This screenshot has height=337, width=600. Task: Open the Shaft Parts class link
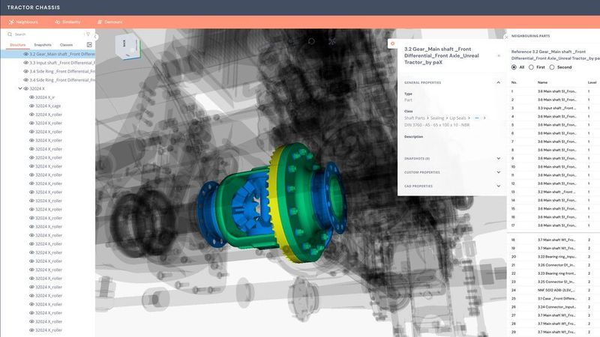(415, 118)
